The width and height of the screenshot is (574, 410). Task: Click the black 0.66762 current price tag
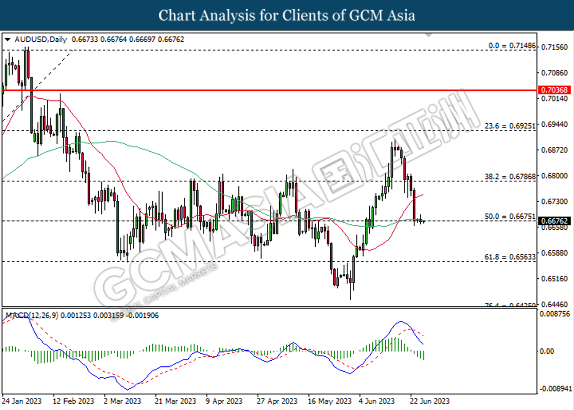[x=554, y=221]
